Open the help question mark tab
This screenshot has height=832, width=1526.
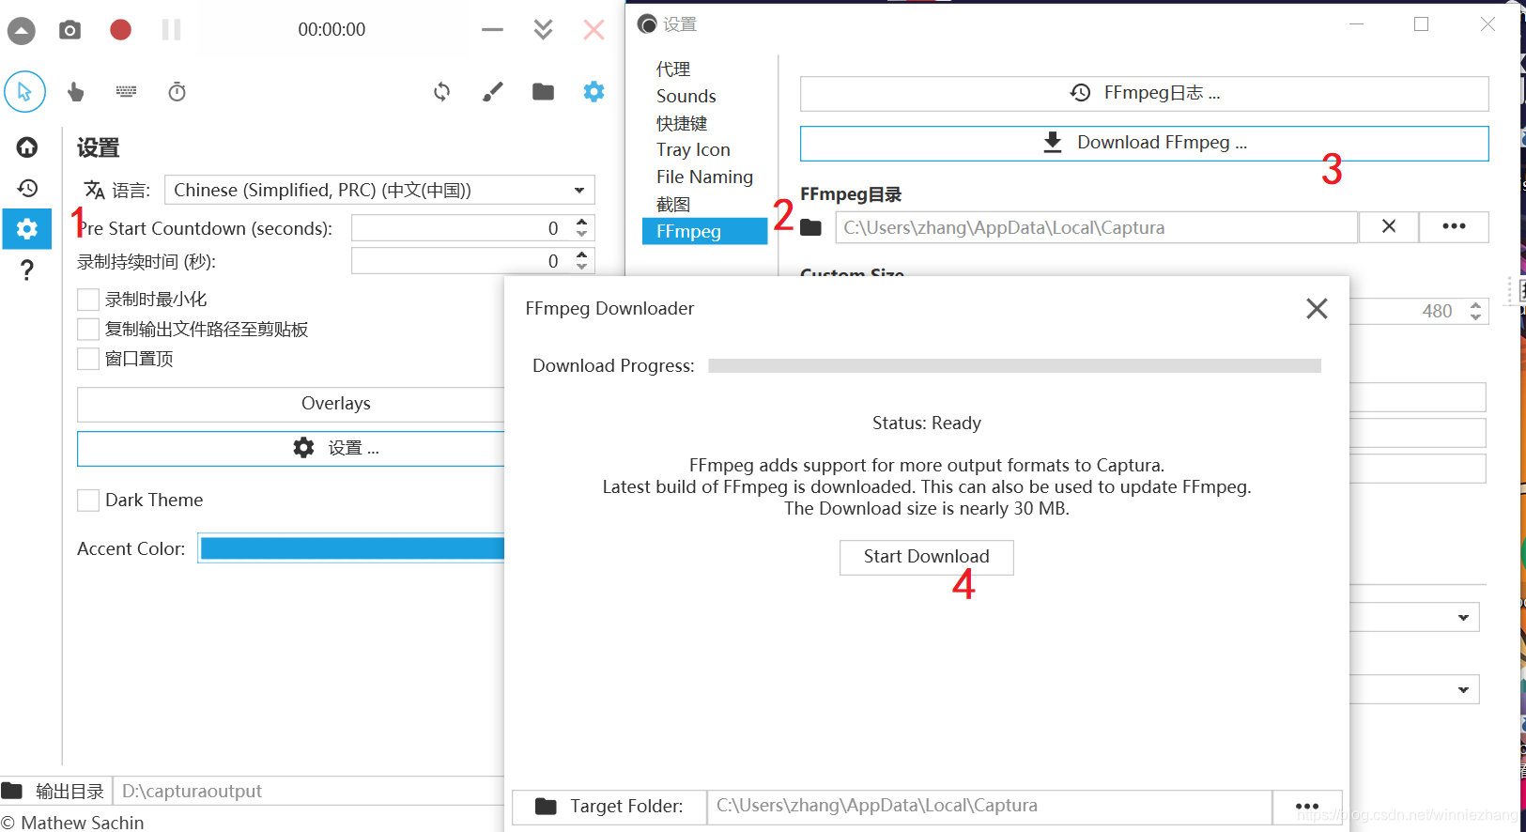pyautogui.click(x=27, y=270)
